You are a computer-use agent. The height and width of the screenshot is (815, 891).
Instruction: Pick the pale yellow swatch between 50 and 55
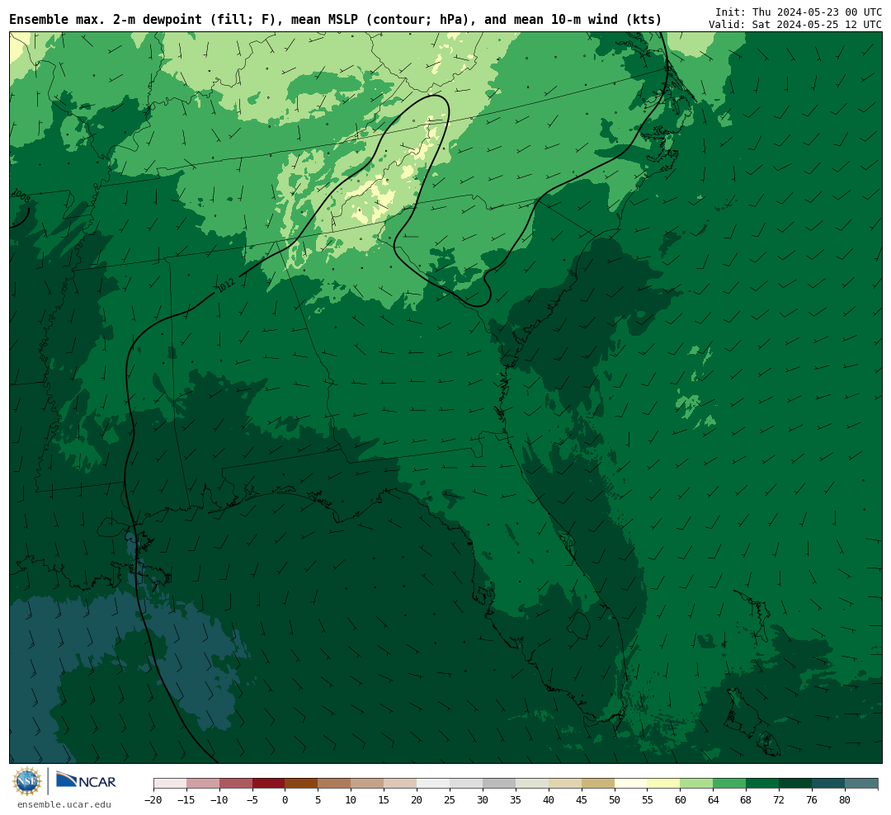pyautogui.click(x=631, y=784)
